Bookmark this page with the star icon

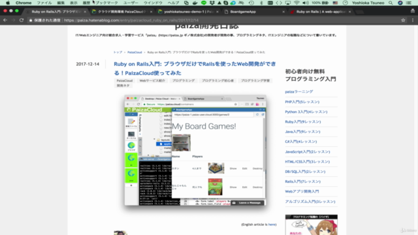point(403,20)
